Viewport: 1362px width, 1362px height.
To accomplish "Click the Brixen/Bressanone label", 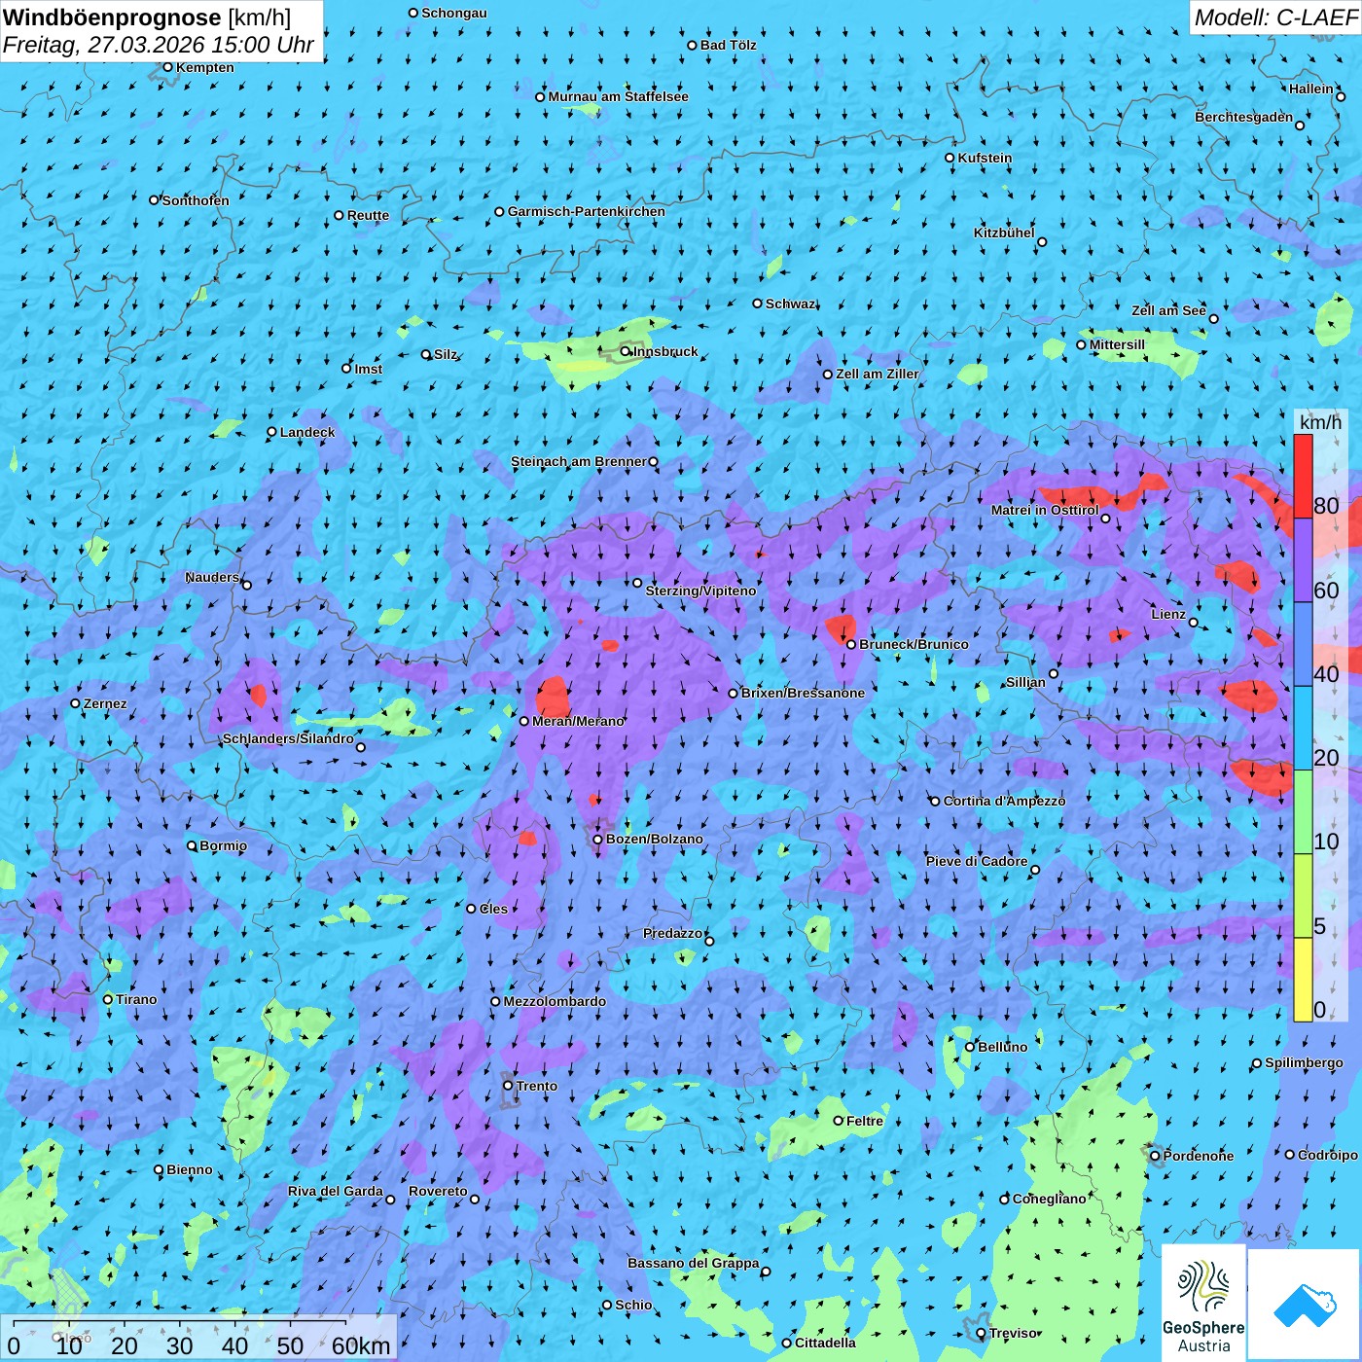I will (x=803, y=693).
